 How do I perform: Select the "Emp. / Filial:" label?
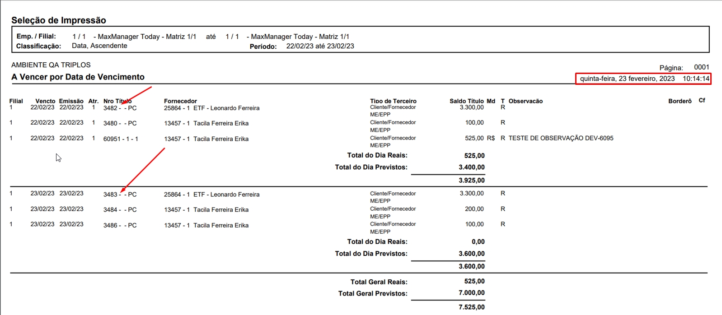click(x=36, y=36)
